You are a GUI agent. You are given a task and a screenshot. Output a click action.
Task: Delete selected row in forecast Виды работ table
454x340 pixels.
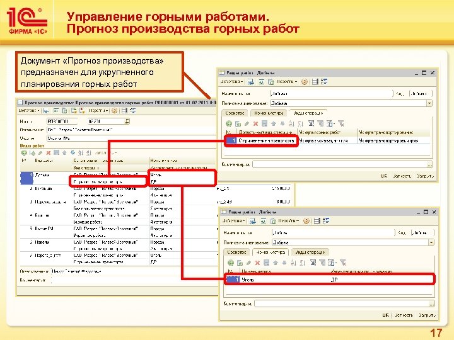coord(49,153)
